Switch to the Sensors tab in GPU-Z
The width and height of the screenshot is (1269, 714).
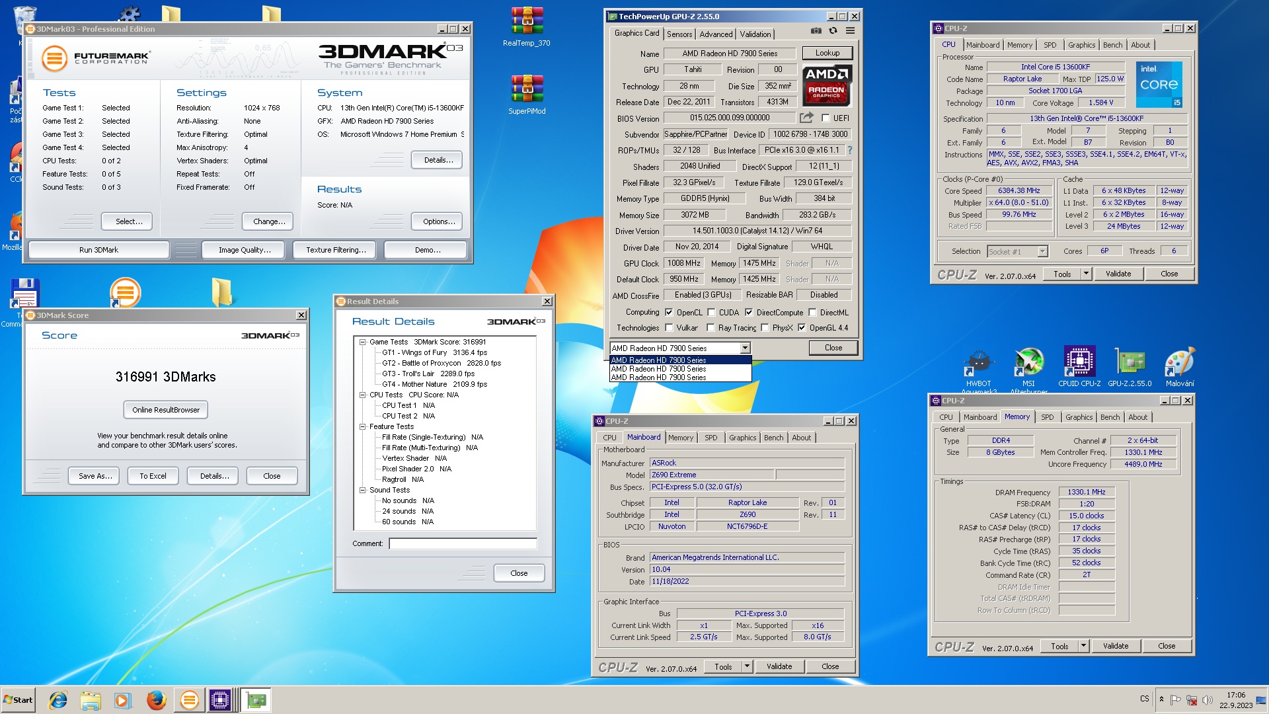679,34
